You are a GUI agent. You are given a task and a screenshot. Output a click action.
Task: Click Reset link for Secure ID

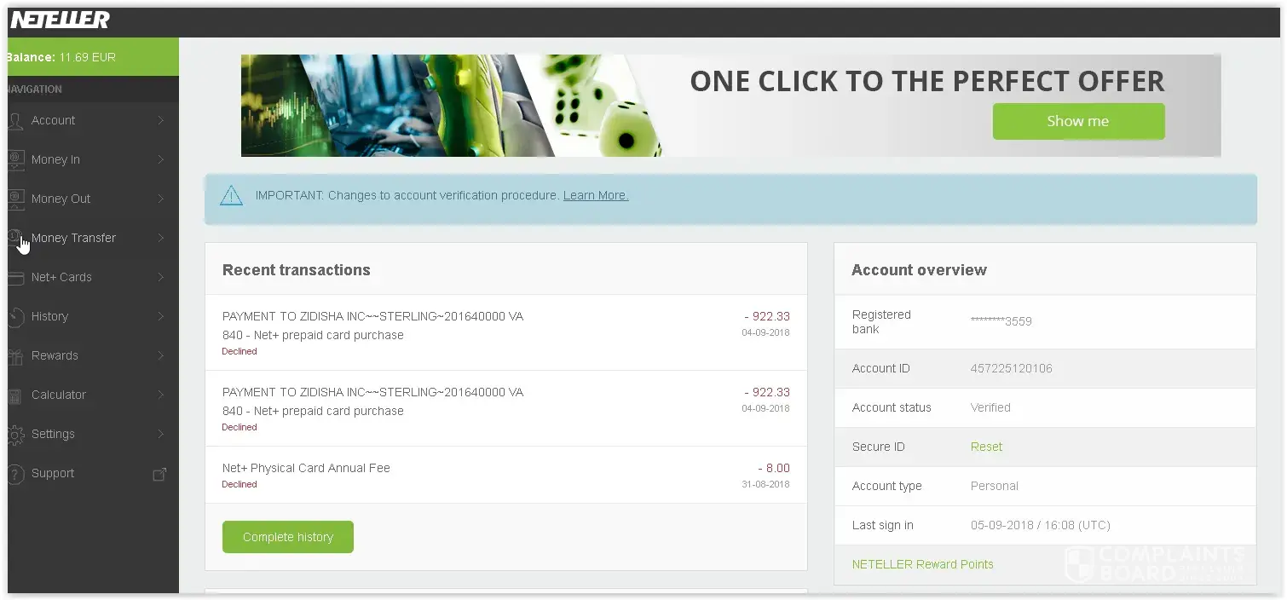[986, 447]
